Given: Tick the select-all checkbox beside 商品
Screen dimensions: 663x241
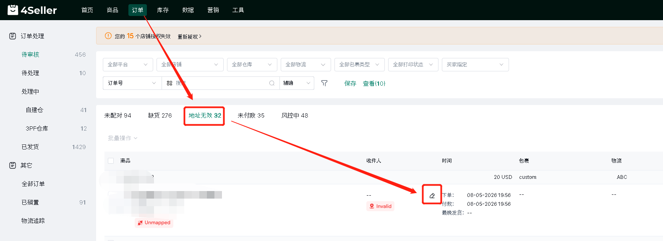Looking at the screenshot, I should (x=111, y=161).
